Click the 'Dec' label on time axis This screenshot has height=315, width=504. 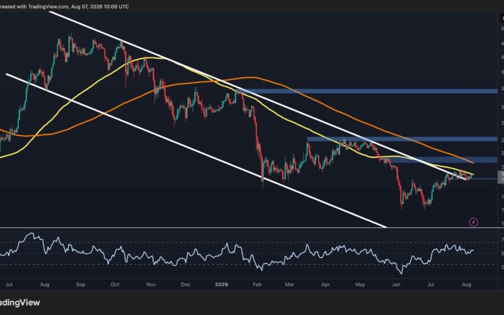click(x=185, y=285)
